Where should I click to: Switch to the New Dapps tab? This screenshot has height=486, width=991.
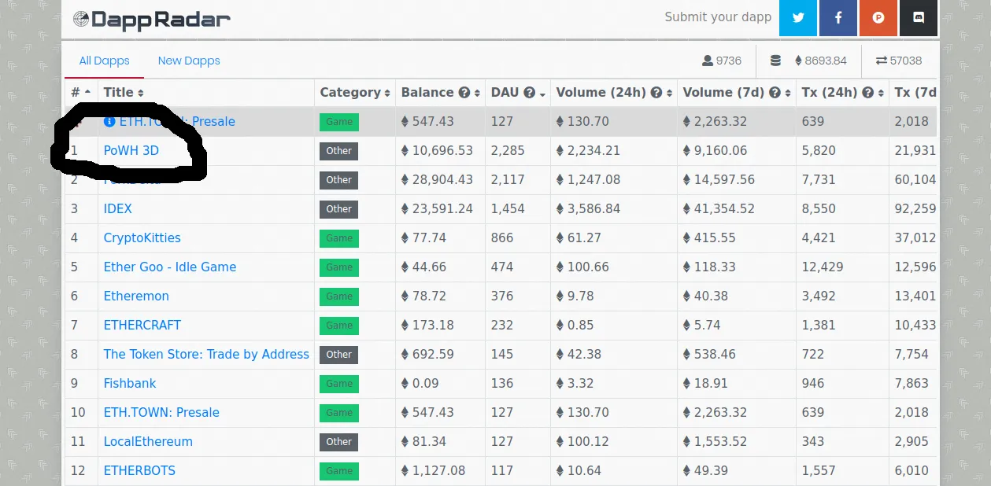tap(189, 61)
